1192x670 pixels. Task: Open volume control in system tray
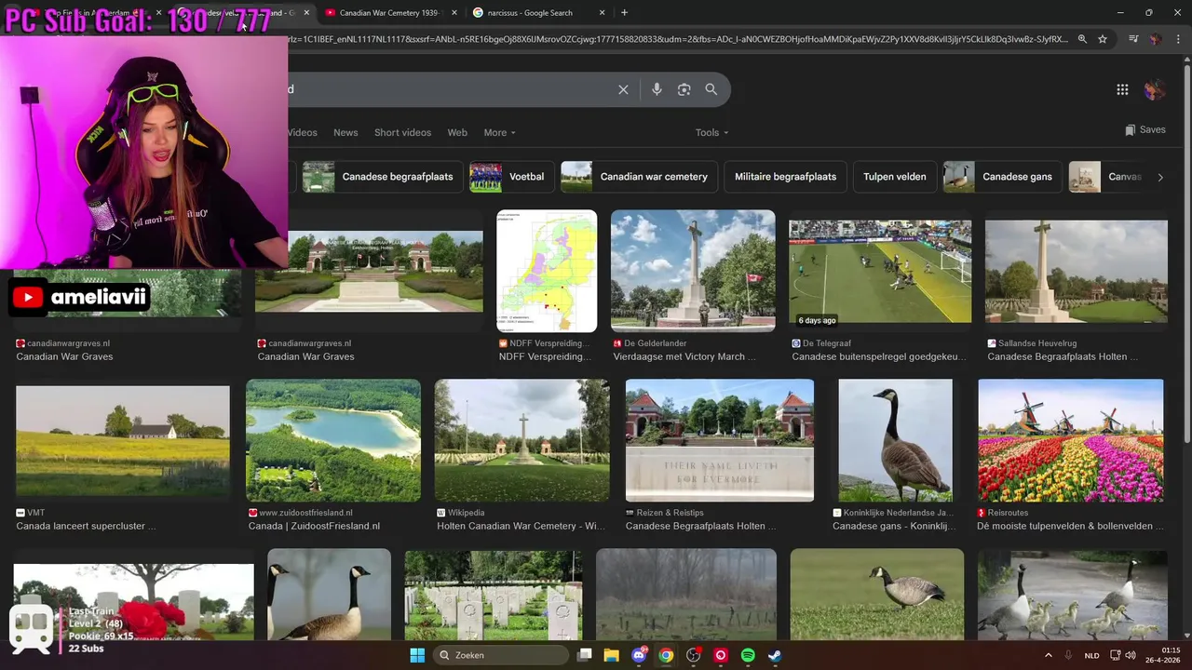click(1131, 655)
